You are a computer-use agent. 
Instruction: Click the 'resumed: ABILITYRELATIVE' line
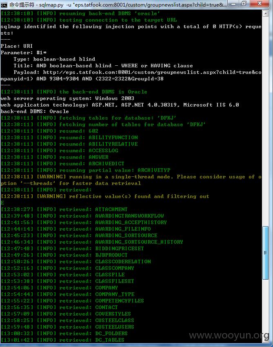click(69, 144)
